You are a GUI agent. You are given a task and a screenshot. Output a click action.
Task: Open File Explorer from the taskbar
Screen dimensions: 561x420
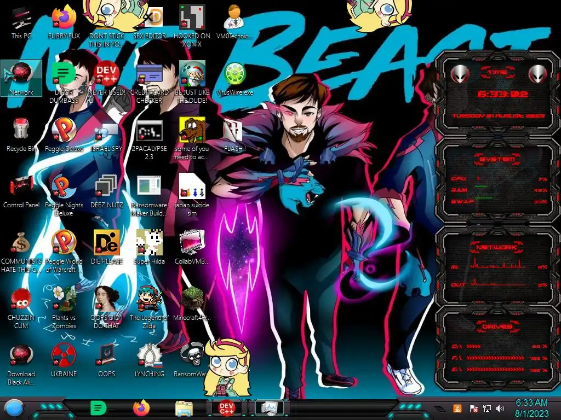[184, 409]
